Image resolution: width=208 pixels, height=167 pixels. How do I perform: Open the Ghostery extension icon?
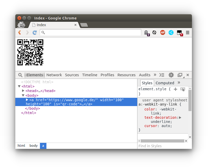click(x=147, y=33)
